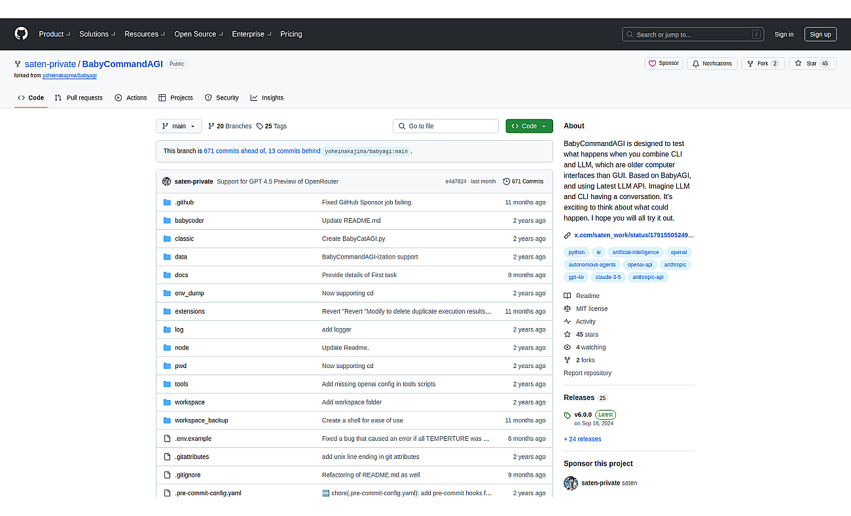Expand the Product menu
Viewport: 851px width, 516px height.
[x=54, y=34]
